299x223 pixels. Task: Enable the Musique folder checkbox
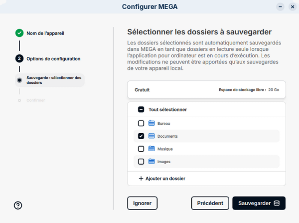tap(141, 149)
